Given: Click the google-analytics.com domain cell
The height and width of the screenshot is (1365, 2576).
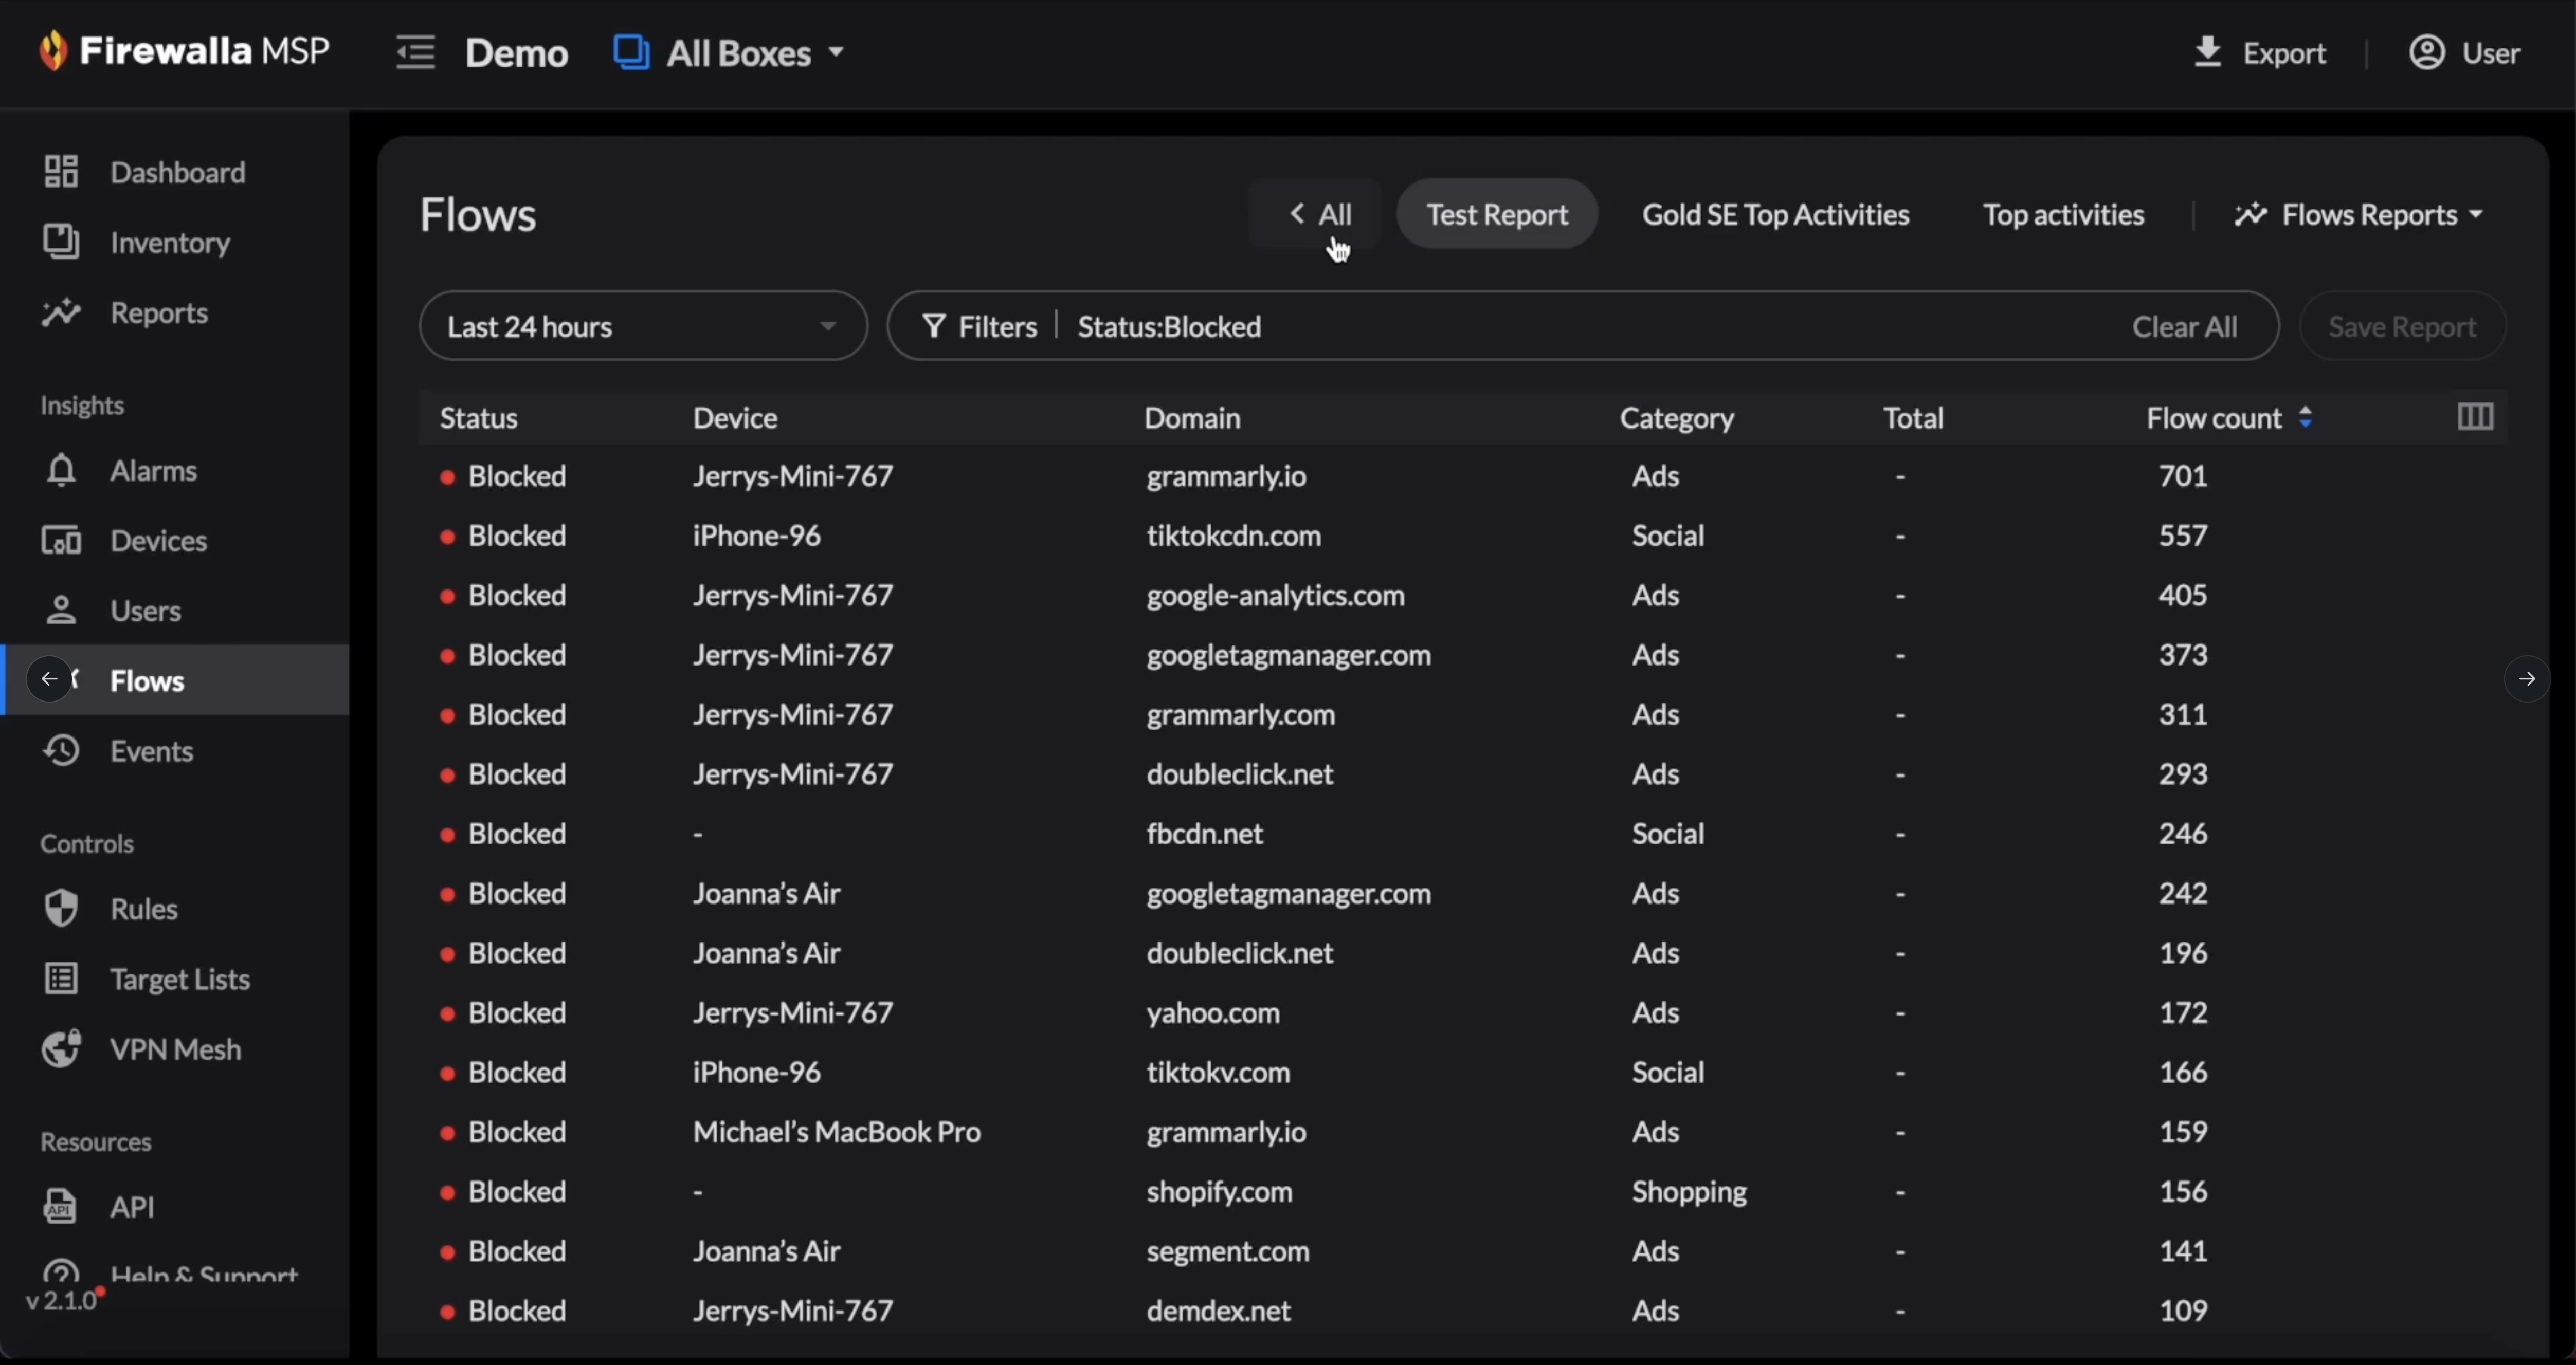Looking at the screenshot, I should (x=1275, y=596).
